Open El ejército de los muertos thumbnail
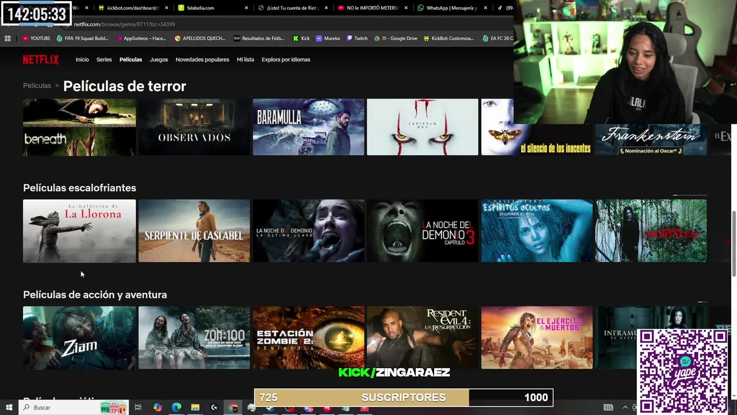Image resolution: width=737 pixels, height=415 pixels. click(537, 337)
